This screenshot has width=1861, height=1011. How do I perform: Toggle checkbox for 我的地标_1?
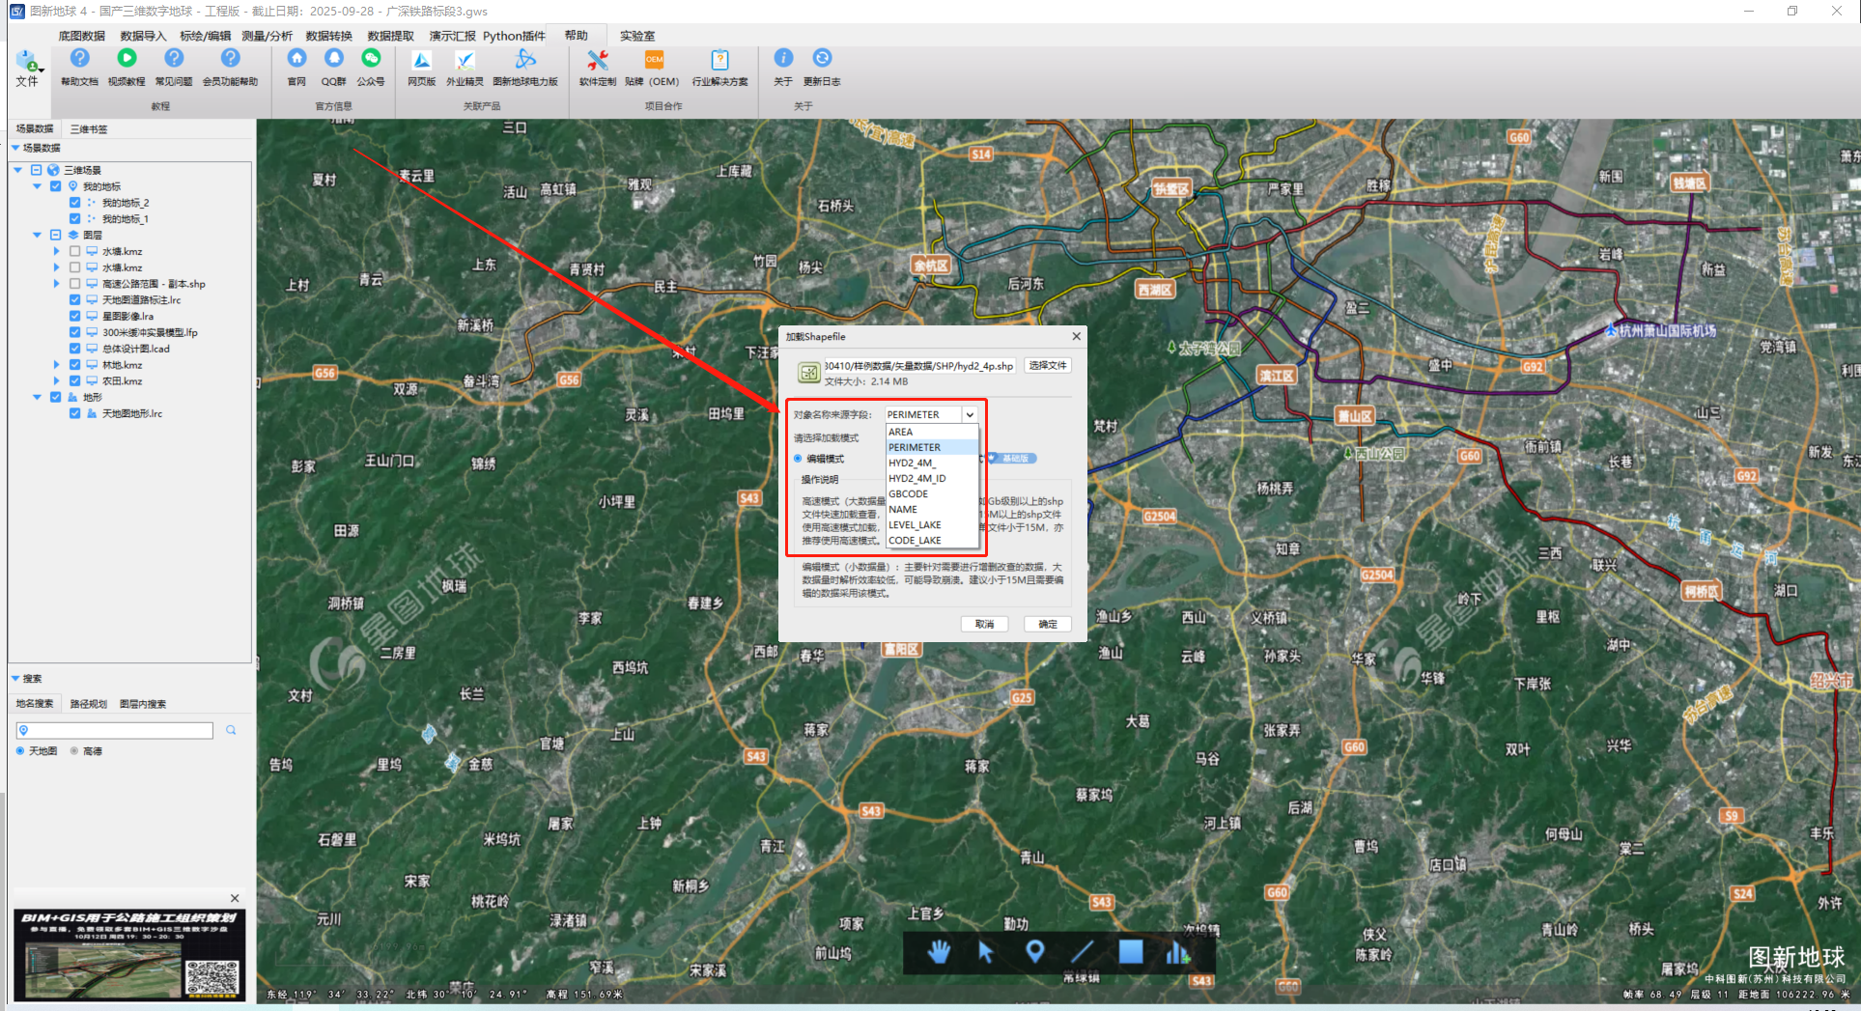coord(74,219)
